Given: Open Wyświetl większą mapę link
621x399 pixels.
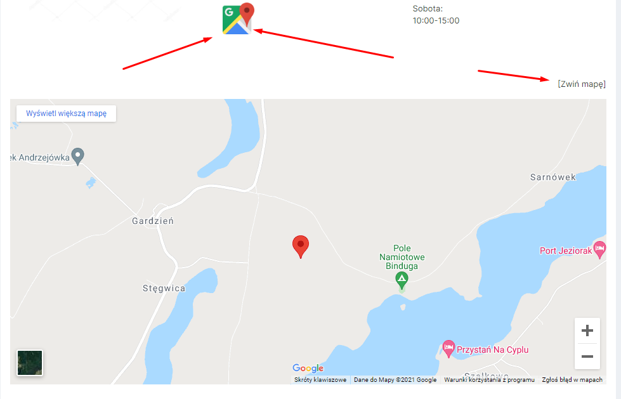Looking at the screenshot, I should tap(66, 114).
